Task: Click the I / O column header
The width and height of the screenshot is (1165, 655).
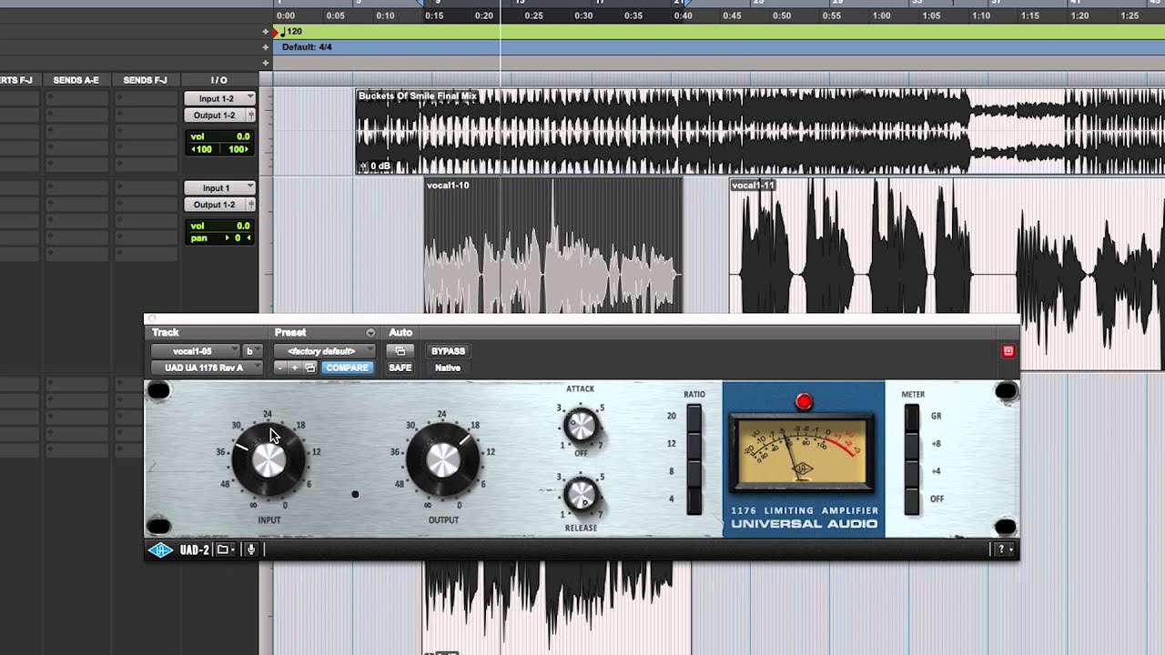Action: pyautogui.click(x=219, y=80)
